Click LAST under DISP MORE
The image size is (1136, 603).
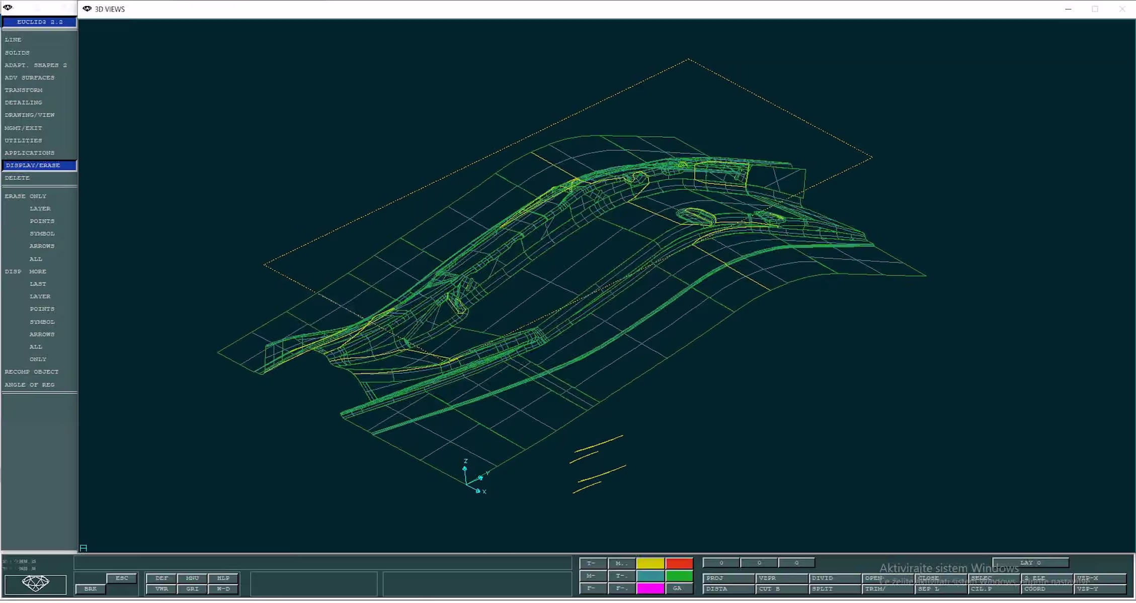38,284
